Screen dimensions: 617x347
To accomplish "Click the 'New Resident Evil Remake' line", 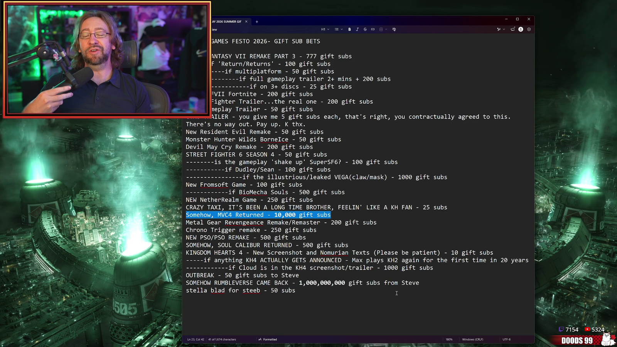I will (x=255, y=132).
